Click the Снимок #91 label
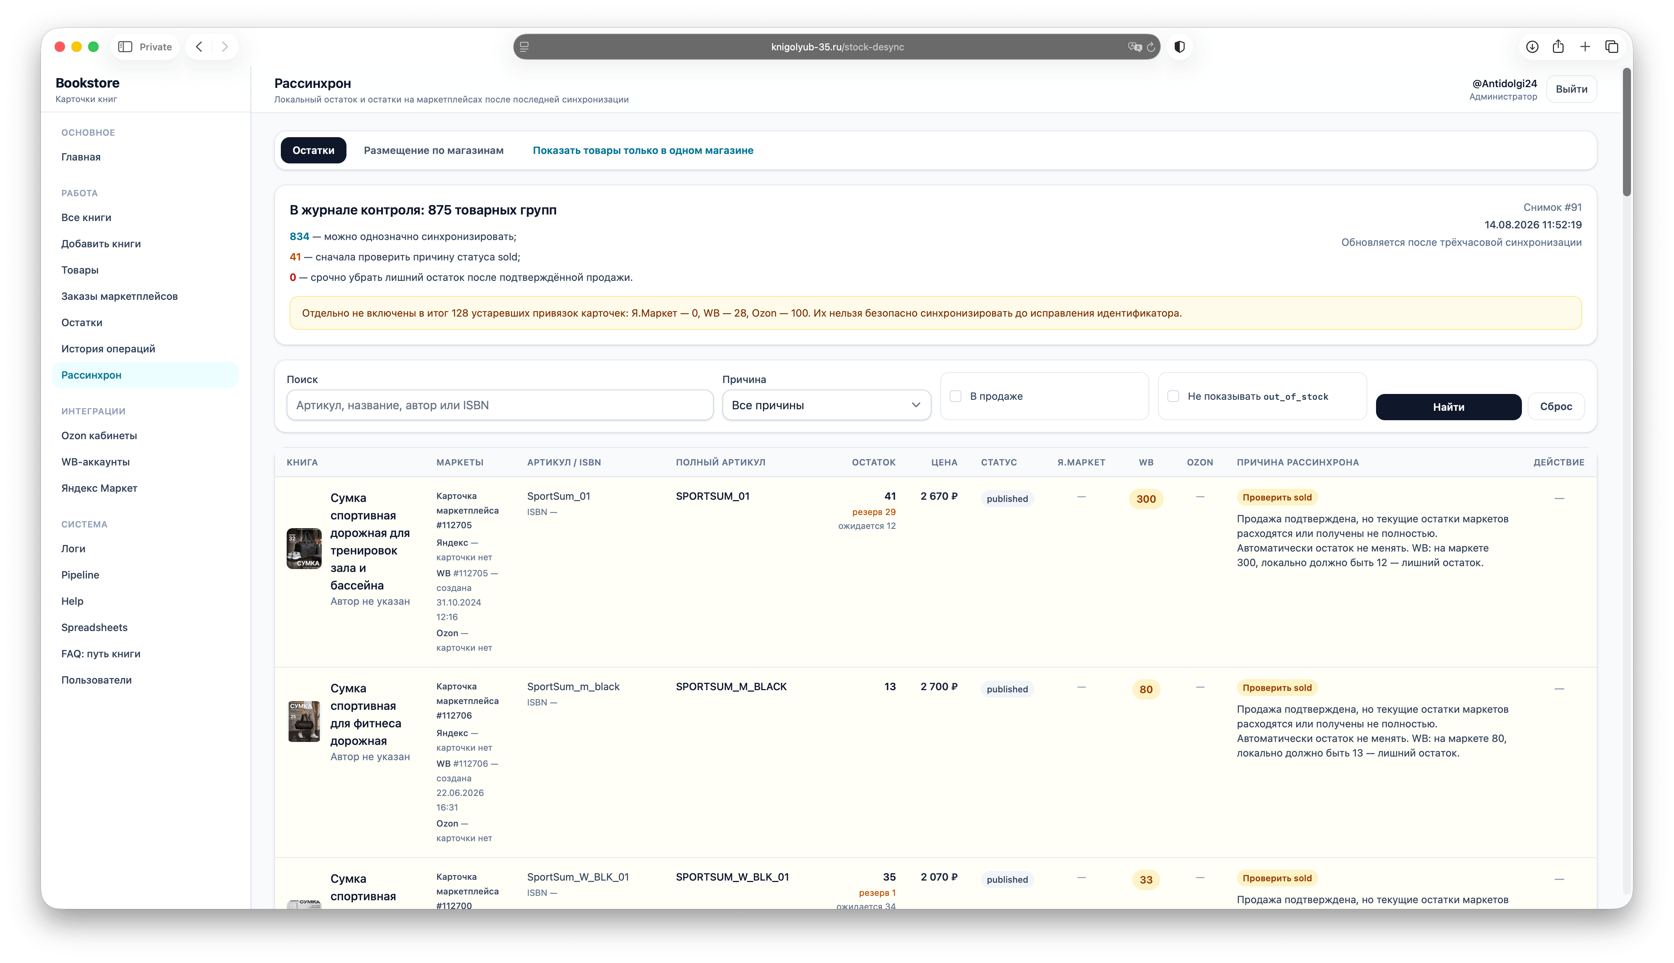Image resolution: width=1674 pixels, height=963 pixels. coord(1552,207)
